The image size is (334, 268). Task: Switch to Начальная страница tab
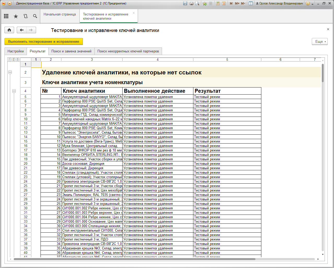[60, 14]
